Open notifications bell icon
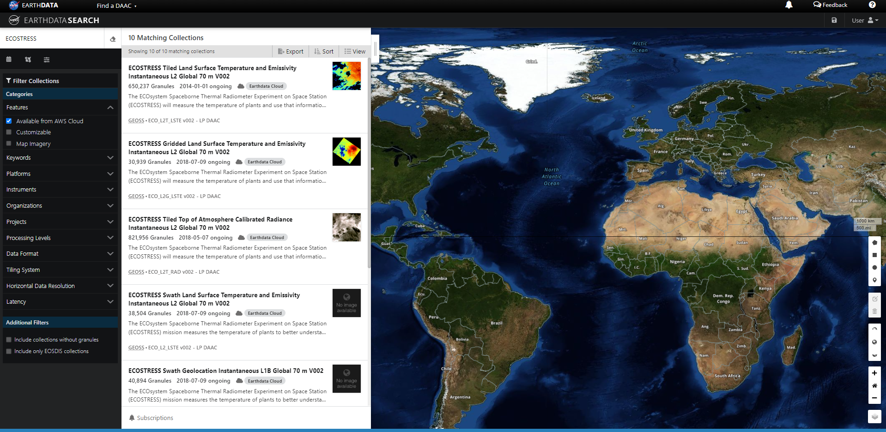 [x=789, y=5]
